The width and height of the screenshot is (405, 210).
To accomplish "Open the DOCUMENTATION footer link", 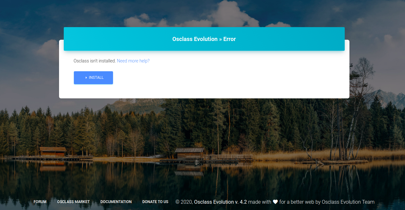I will pos(116,202).
